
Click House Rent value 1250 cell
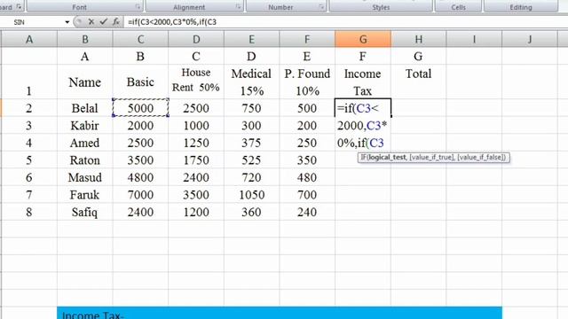tap(196, 143)
